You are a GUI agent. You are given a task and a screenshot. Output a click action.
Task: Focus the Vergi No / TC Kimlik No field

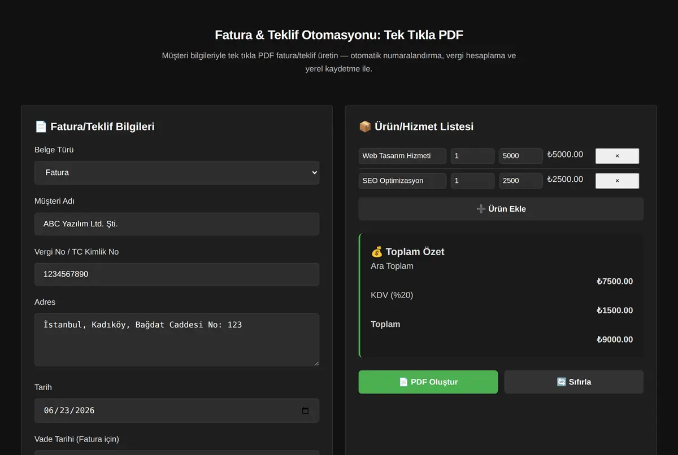click(x=177, y=274)
